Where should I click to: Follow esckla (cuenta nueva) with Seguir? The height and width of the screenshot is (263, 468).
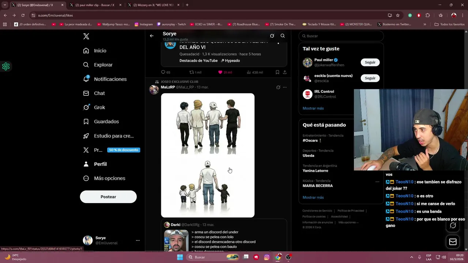[x=370, y=78]
